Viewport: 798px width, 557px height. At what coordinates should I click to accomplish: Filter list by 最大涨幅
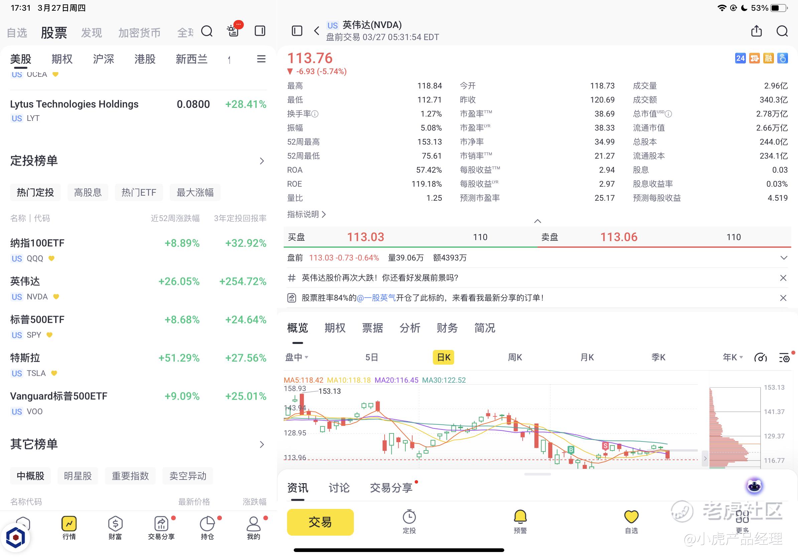tap(195, 192)
